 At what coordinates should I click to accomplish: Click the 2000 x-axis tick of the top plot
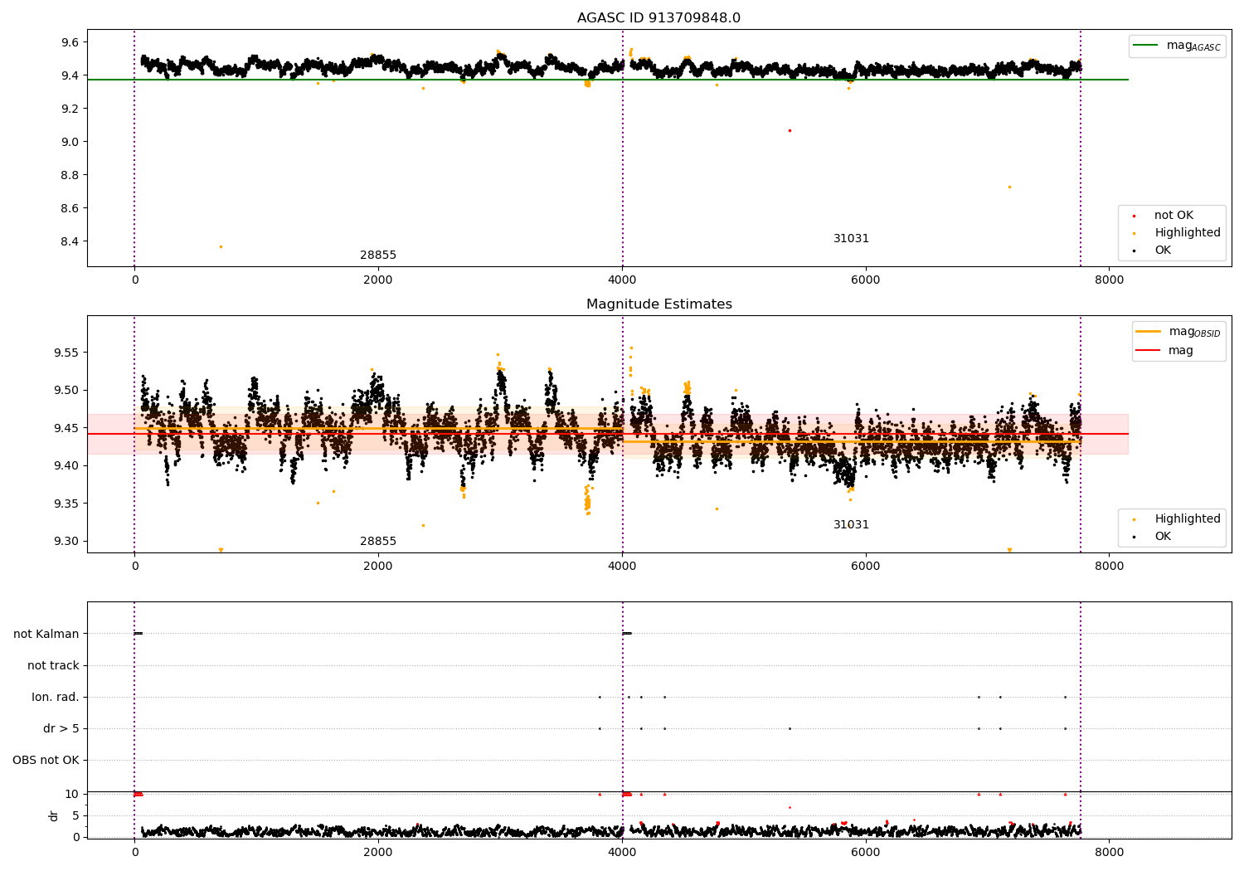(378, 280)
